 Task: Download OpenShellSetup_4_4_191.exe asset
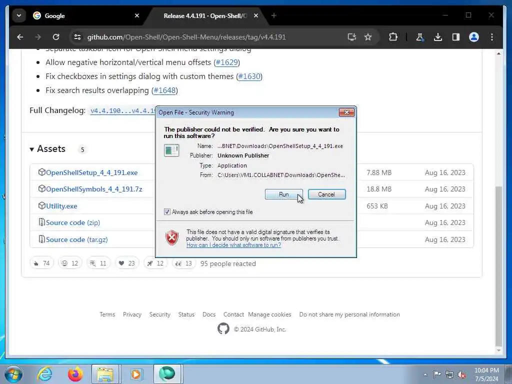click(x=92, y=172)
